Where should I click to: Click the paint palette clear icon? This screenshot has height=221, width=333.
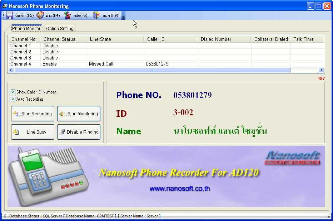tap(40, 15)
